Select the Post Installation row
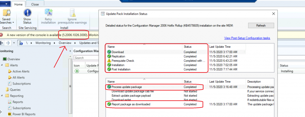Viewport: 305px width, 117px height. [175, 69]
